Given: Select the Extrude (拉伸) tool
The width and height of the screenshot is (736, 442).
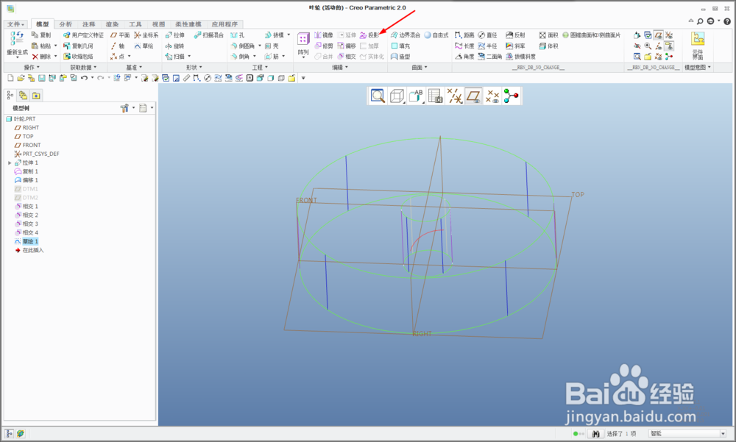Looking at the screenshot, I should (174, 35).
